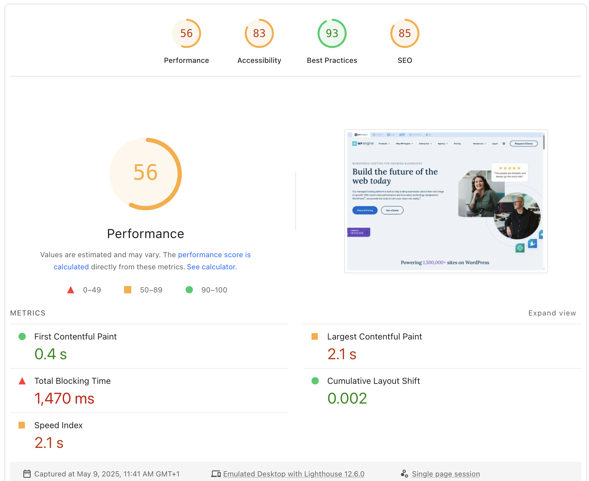Screen dimensions: 589x481
Task: Click the 0.4 s paint value
Action: click(x=51, y=354)
